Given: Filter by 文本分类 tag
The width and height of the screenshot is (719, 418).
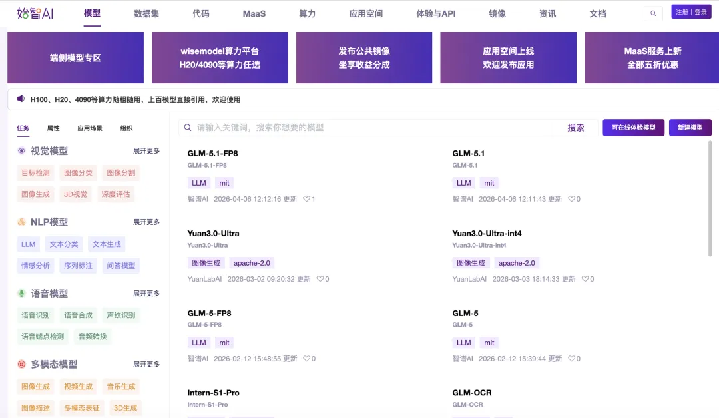Looking at the screenshot, I should coord(64,244).
